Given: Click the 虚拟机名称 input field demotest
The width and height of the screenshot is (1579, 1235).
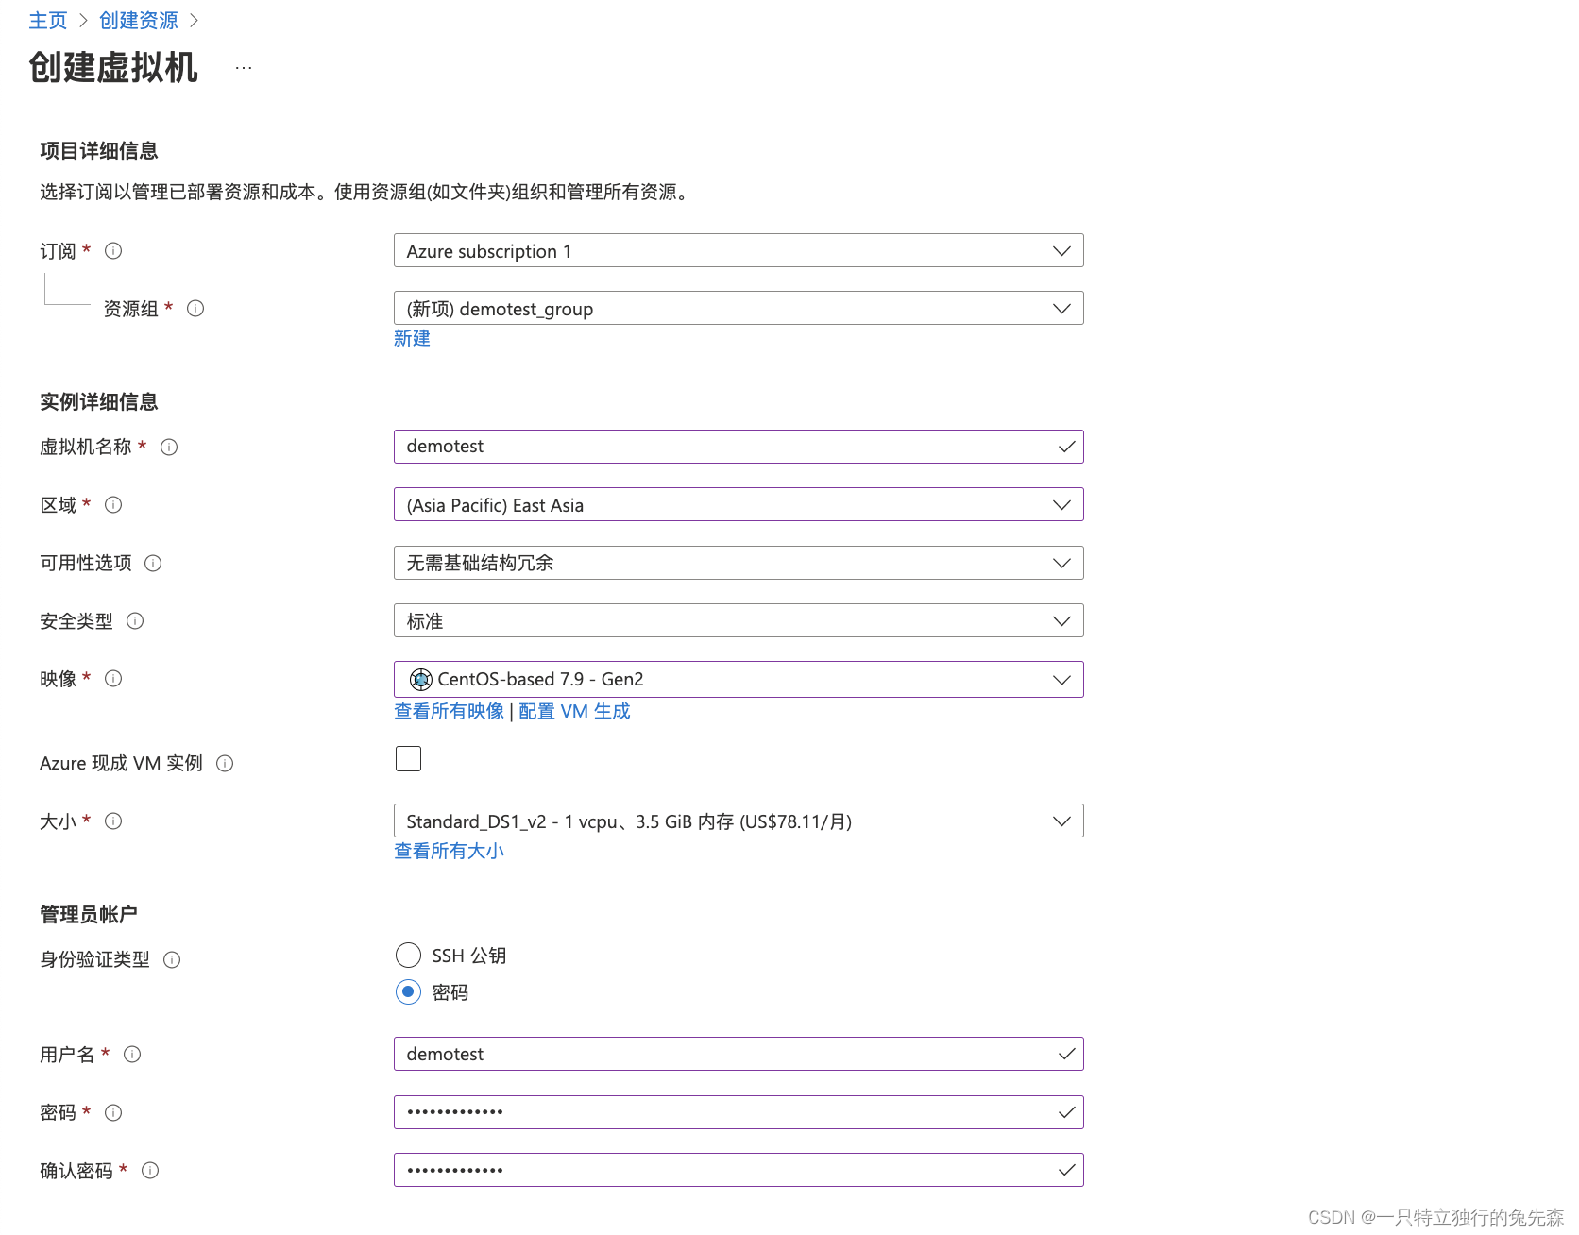Looking at the screenshot, I should [x=739, y=448].
